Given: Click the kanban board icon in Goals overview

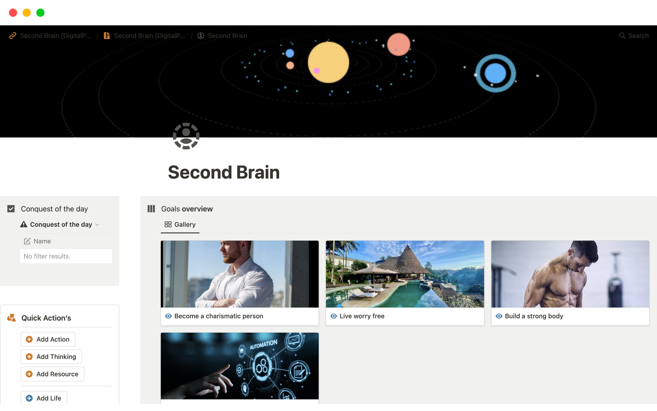Looking at the screenshot, I should [x=151, y=208].
